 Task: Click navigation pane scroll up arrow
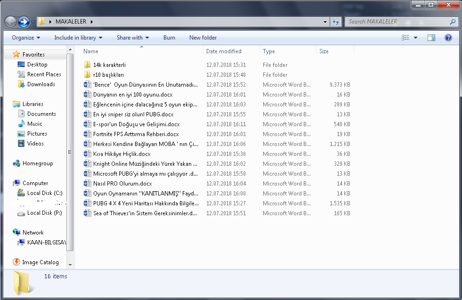point(70,49)
